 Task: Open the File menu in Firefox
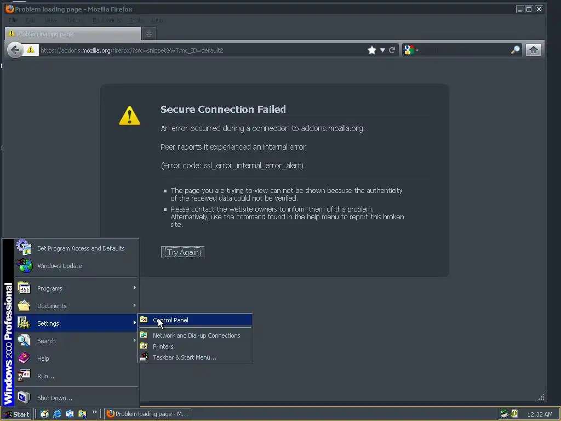(x=13, y=20)
